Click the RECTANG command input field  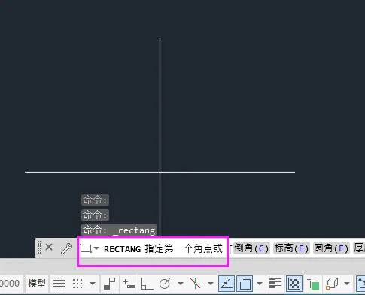click(163, 249)
